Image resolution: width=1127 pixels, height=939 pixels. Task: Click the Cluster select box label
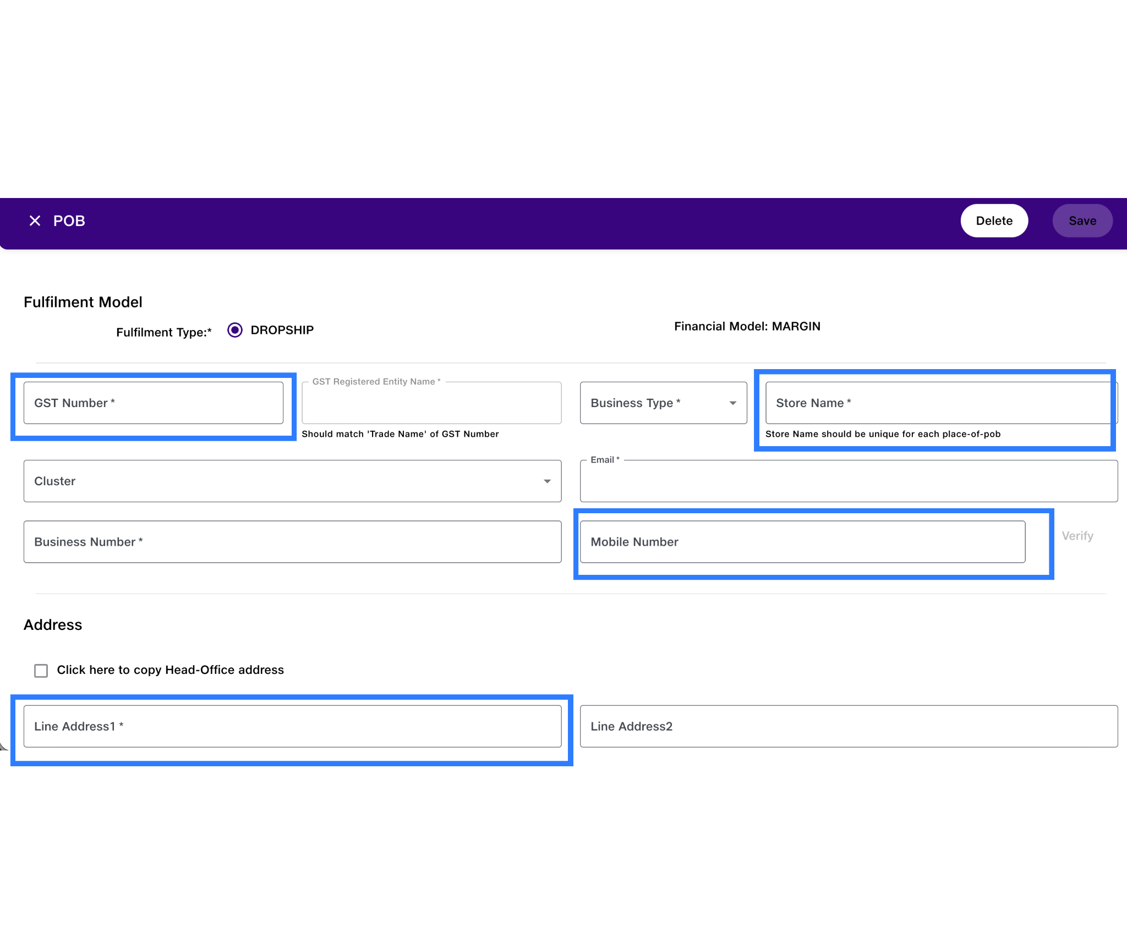pos(55,481)
